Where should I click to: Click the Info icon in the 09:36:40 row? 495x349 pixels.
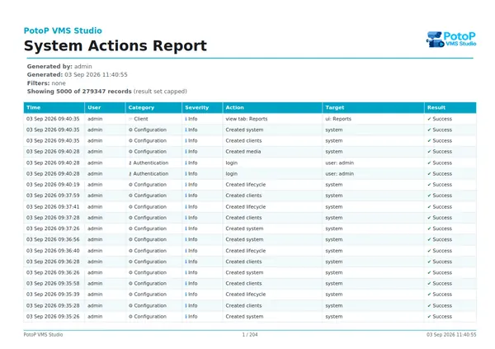pyautogui.click(x=186, y=251)
